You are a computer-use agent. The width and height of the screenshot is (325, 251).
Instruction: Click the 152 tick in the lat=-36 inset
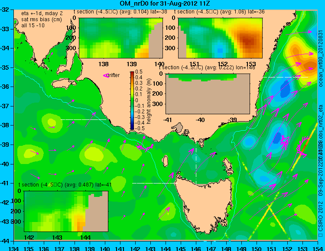click(222, 64)
